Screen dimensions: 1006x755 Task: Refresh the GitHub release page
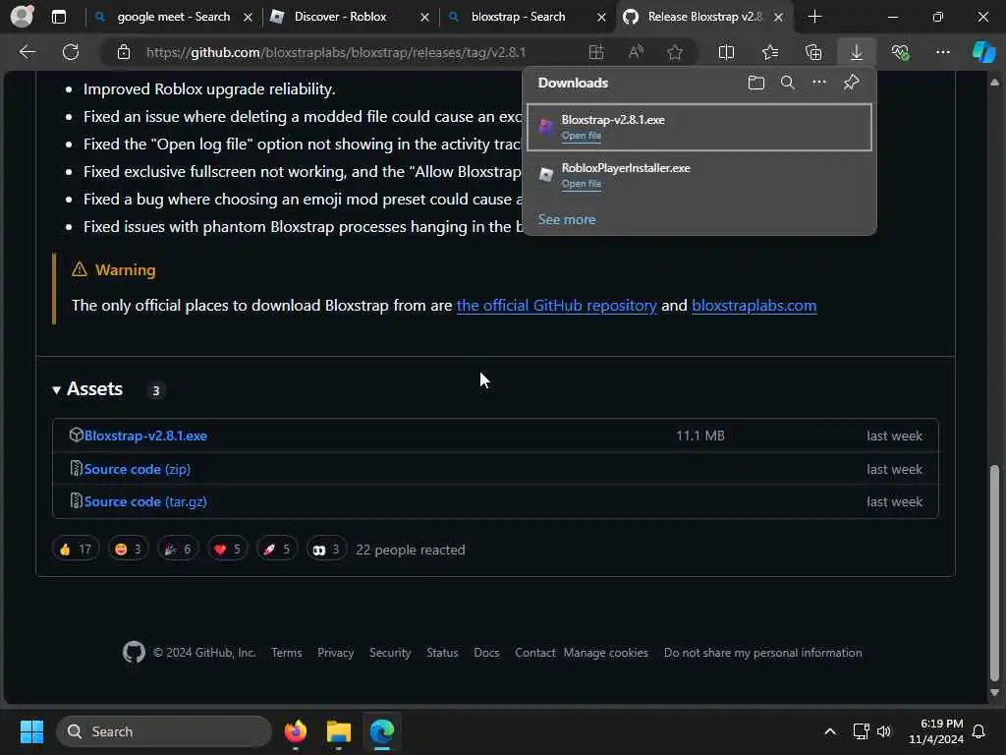coord(71,52)
